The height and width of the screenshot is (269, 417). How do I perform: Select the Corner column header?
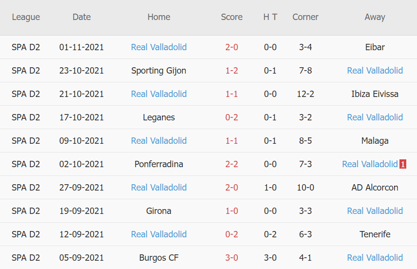point(305,17)
